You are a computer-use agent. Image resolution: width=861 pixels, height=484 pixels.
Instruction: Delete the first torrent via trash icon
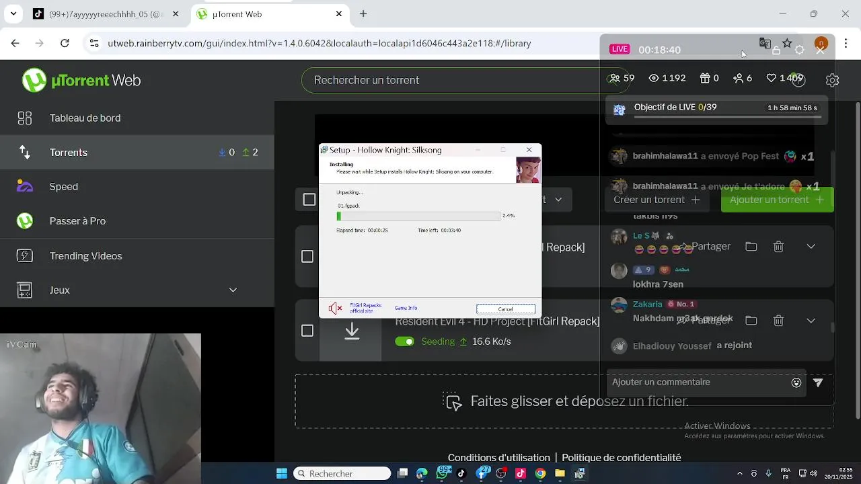[x=778, y=247]
